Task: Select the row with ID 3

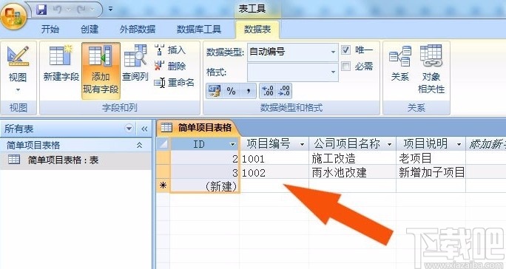Action: tap(163, 172)
